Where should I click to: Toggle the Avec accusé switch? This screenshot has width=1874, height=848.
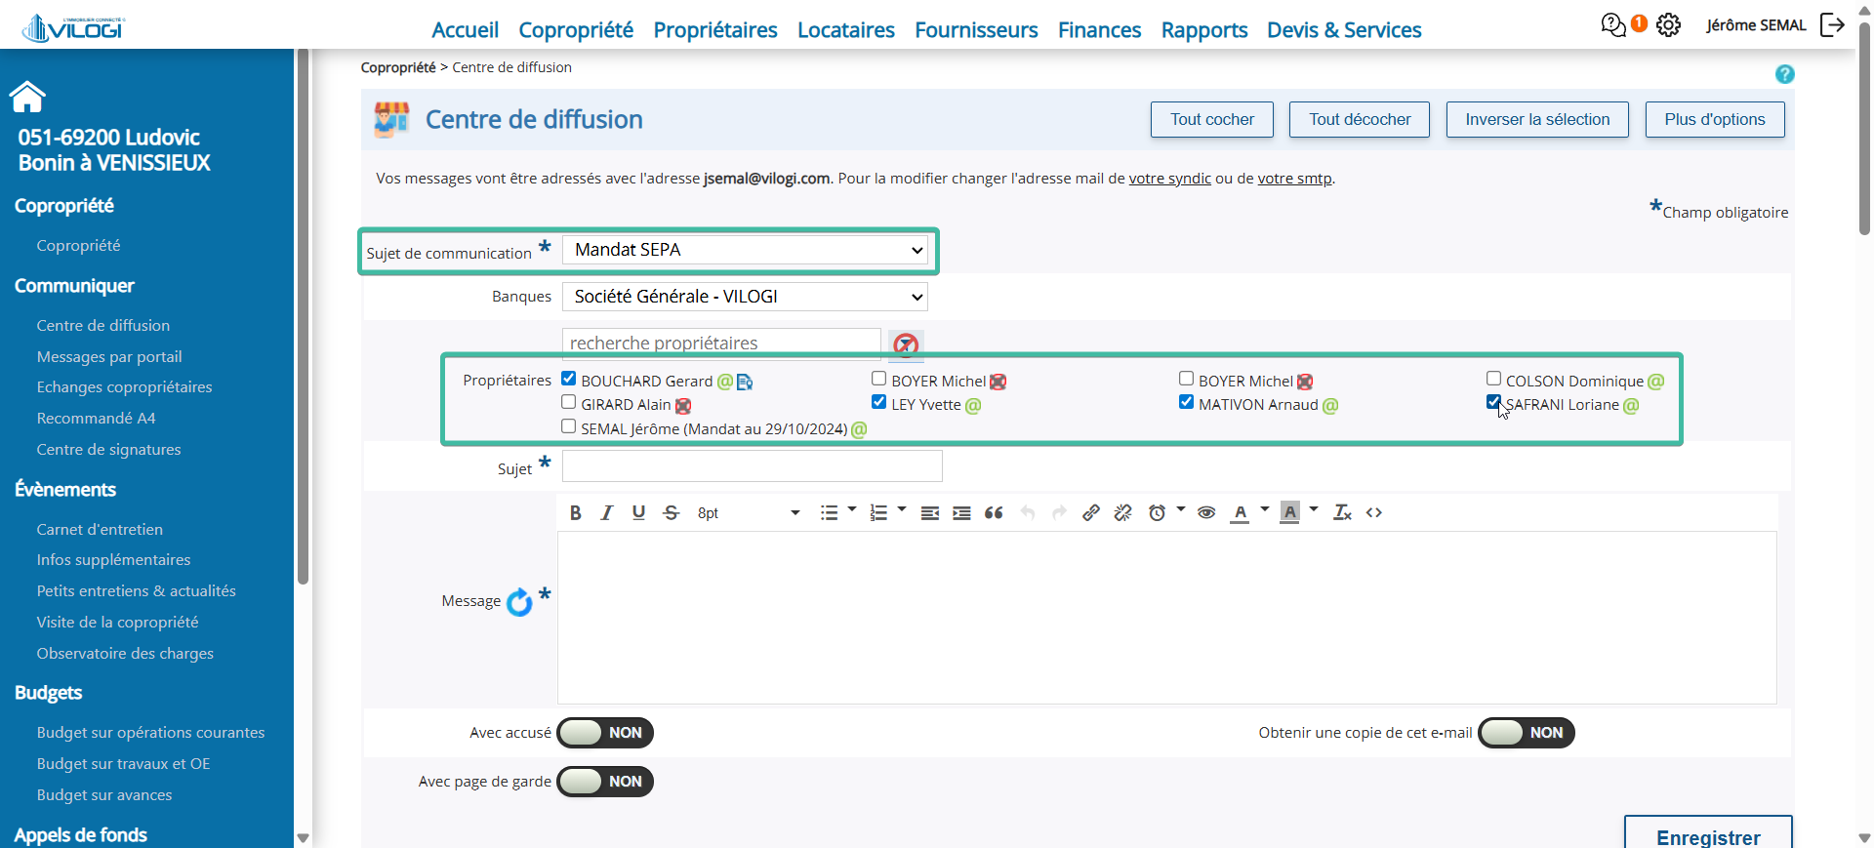[x=605, y=733]
